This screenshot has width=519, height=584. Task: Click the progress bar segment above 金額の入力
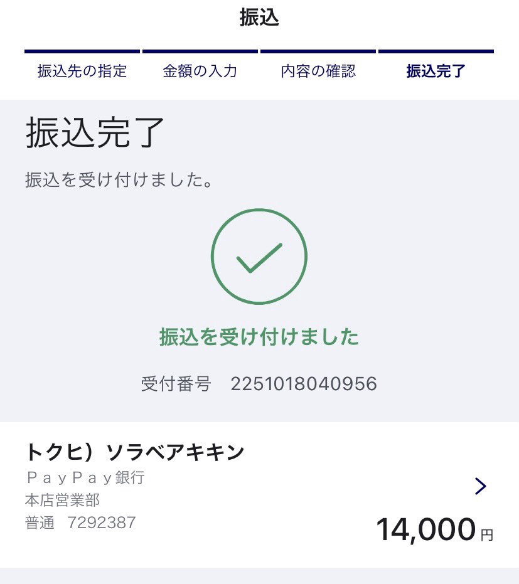(200, 51)
